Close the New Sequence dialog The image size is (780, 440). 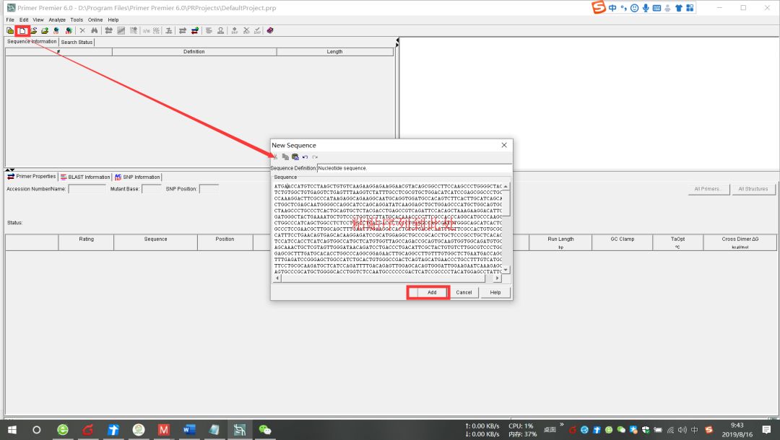click(x=504, y=145)
